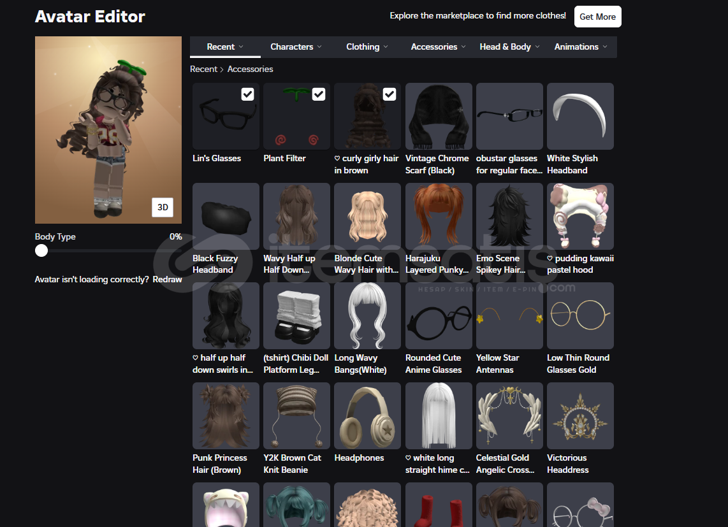This screenshot has height=527, width=728.
Task: Choose the Harajuku Layered Punky hair image
Action: 439,216
